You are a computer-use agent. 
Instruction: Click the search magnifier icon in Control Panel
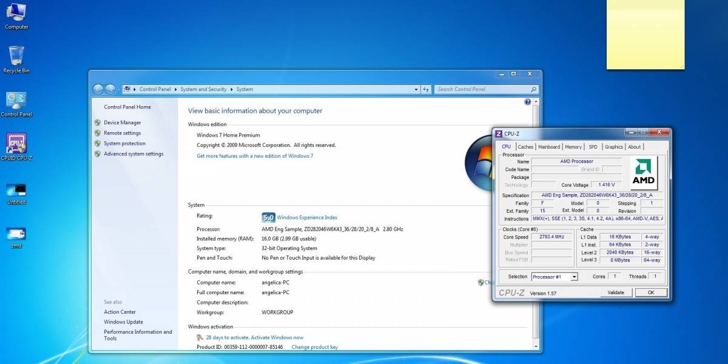tap(533, 89)
